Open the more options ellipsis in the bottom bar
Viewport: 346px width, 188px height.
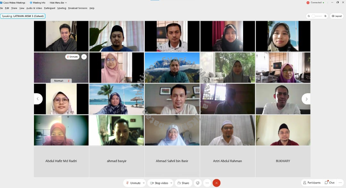pyautogui.click(x=207, y=183)
